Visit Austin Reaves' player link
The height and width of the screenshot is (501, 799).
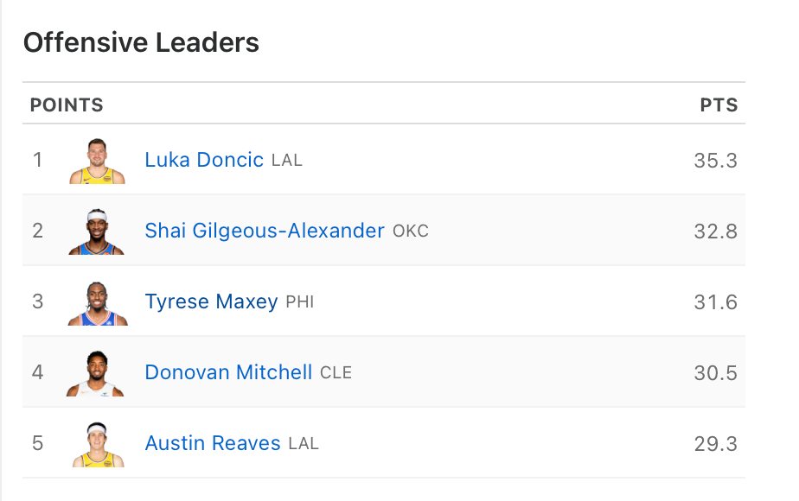point(213,443)
